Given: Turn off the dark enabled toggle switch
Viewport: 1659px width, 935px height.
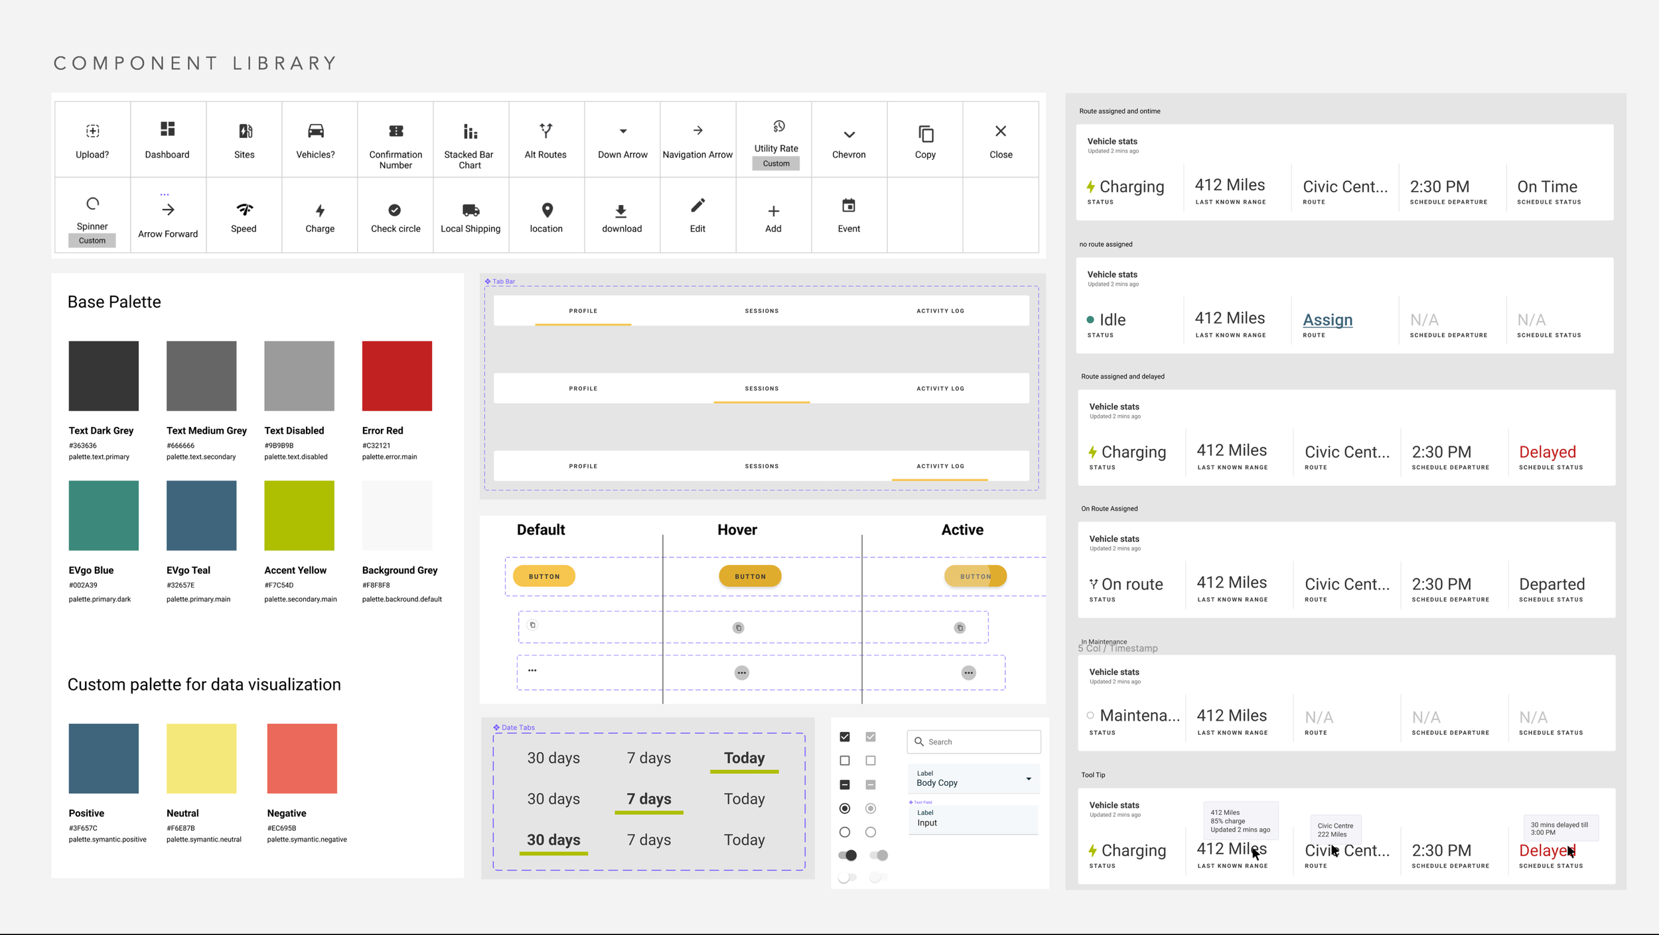Looking at the screenshot, I should 848,855.
